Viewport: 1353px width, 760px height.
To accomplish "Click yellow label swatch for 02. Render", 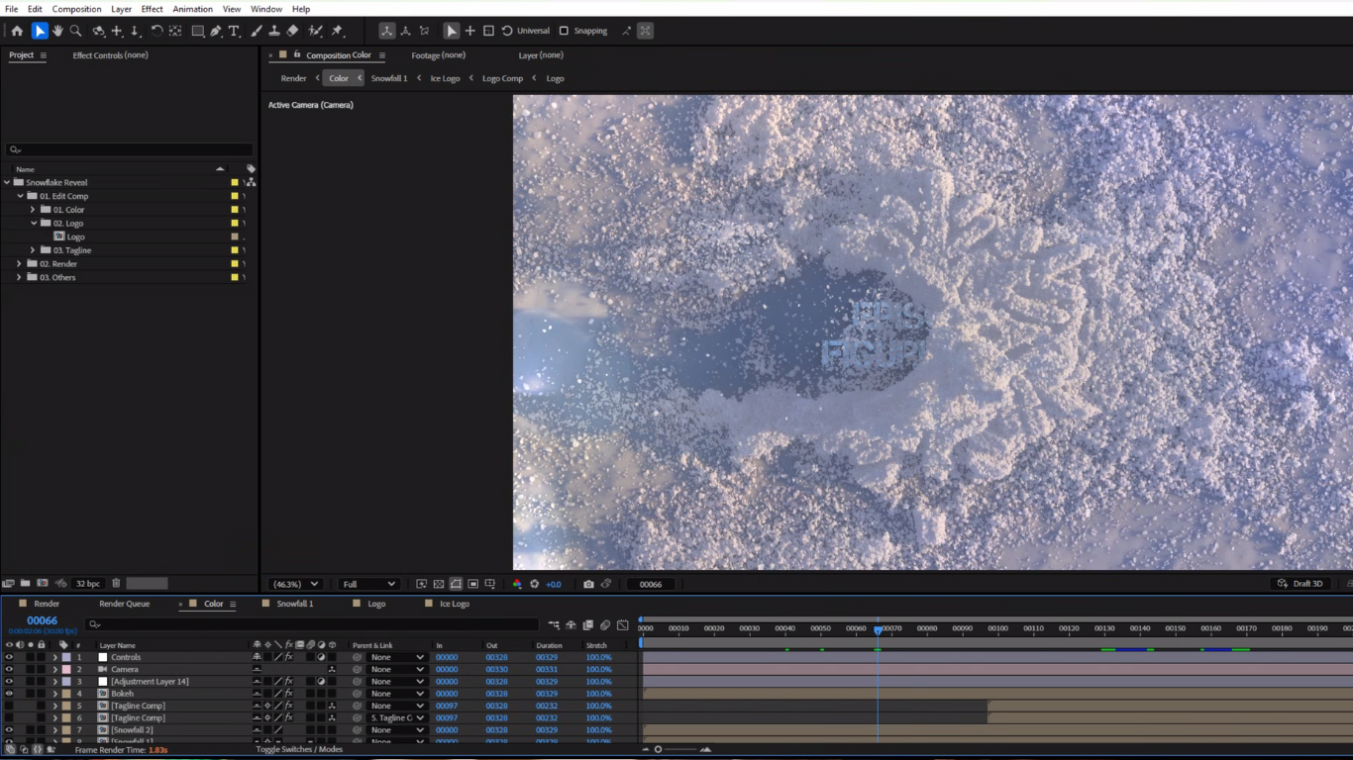I will pos(235,264).
